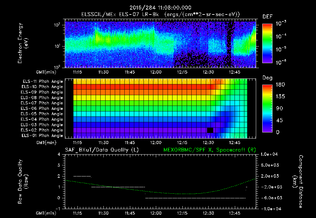Image resolution: width=316 pixels, height=218 pixels.
Task: Click the 10^0 tick on Electron Energy axis
Action: point(57,67)
